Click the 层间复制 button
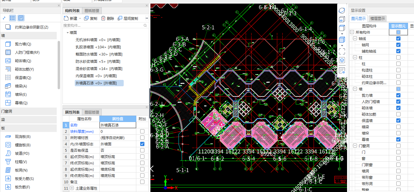 pos(128,18)
